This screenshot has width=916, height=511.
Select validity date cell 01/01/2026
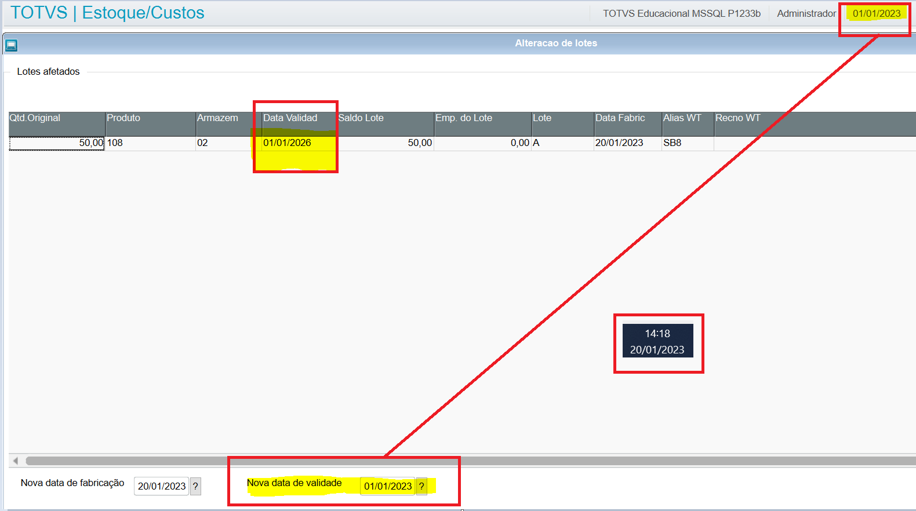pos(299,143)
